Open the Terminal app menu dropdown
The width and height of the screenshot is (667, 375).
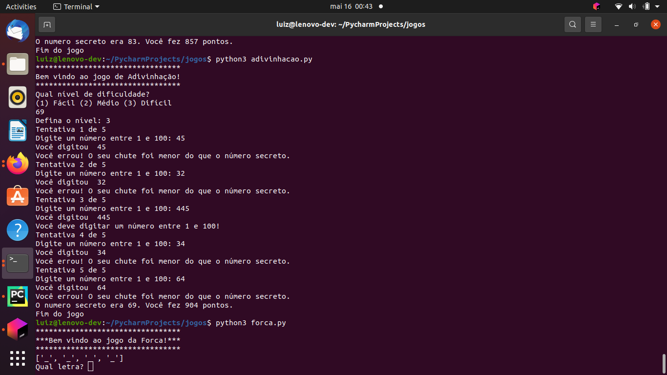pos(76,6)
